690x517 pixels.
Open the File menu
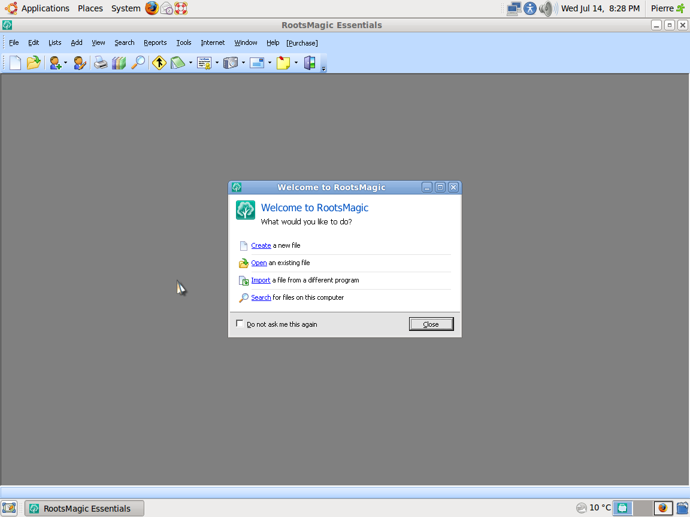(x=14, y=42)
